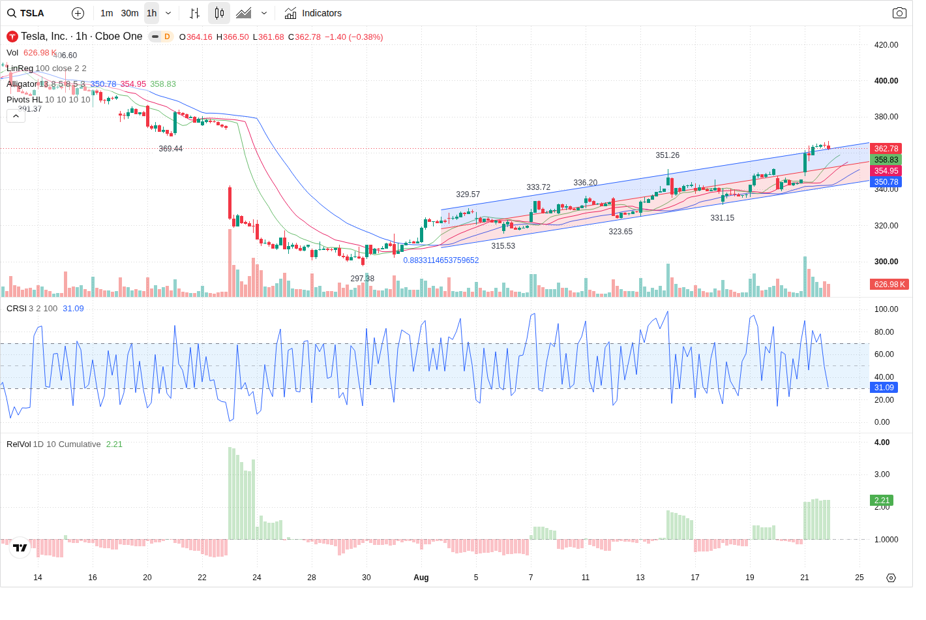Open chart style dropdown chevron
This screenshot has height=620, width=926.
point(264,13)
